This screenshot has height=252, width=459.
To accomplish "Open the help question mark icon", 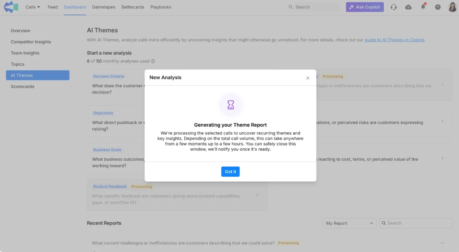I will click(x=438, y=7).
